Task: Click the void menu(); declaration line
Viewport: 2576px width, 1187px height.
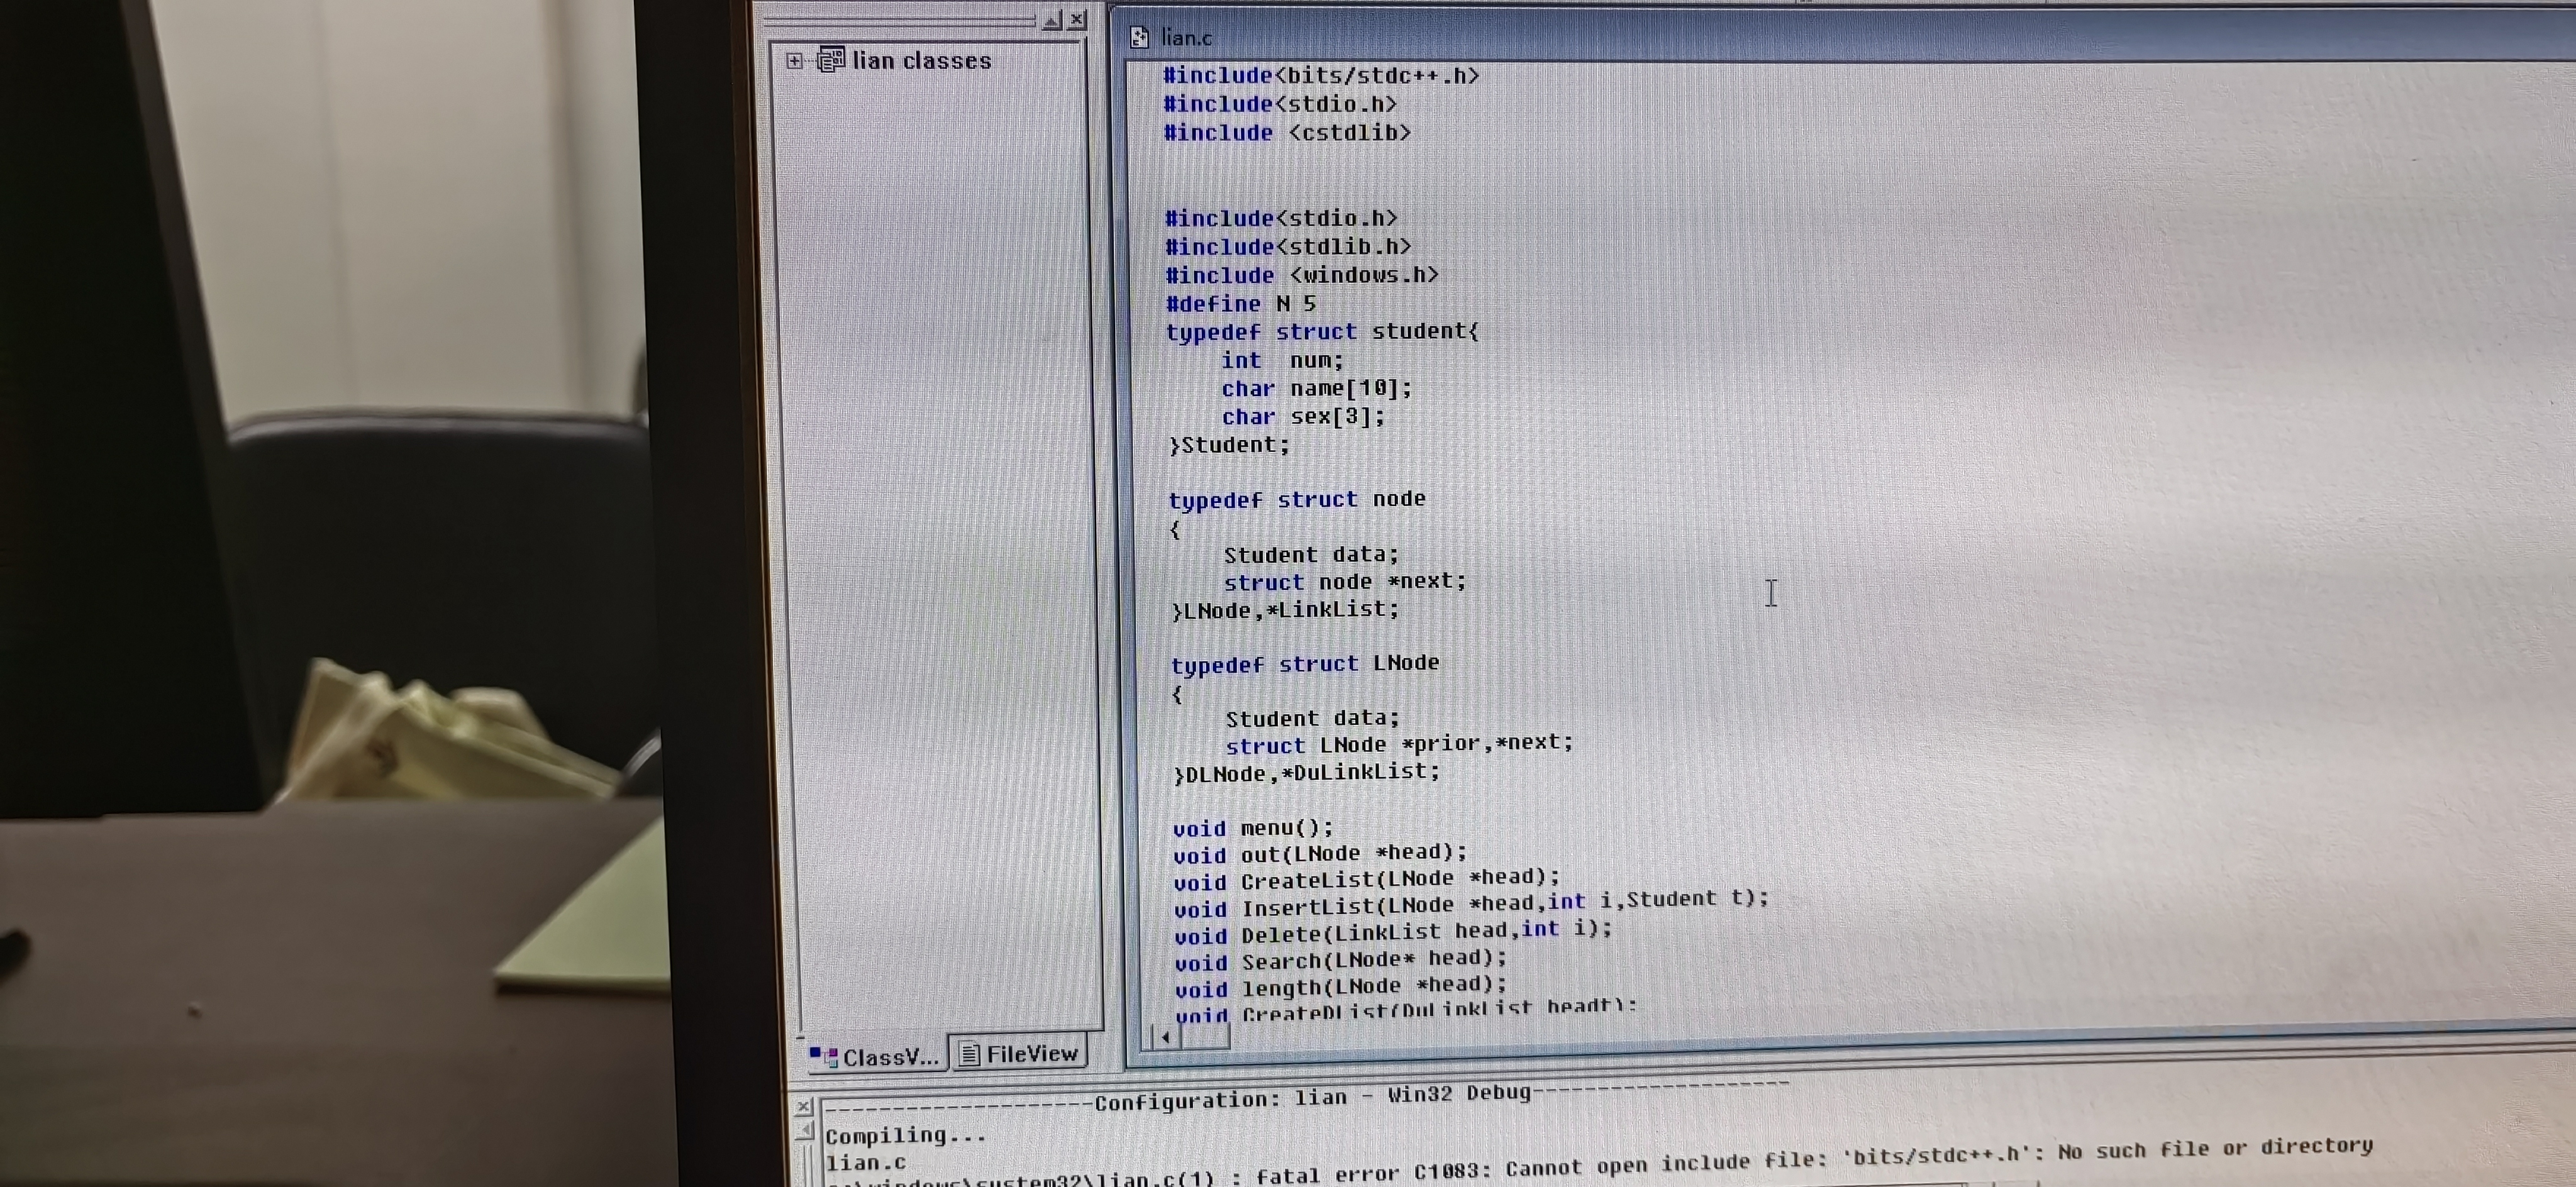Action: click(1253, 828)
